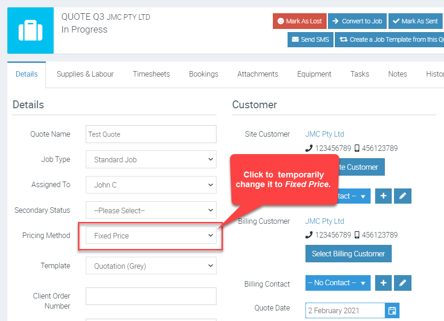The width and height of the screenshot is (444, 321).
Task: Open the Quote Date calendar picker
Action: [x=392, y=310]
